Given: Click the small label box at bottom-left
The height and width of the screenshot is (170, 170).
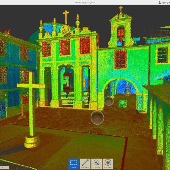Looking at the screenshot, I should point(4,168).
